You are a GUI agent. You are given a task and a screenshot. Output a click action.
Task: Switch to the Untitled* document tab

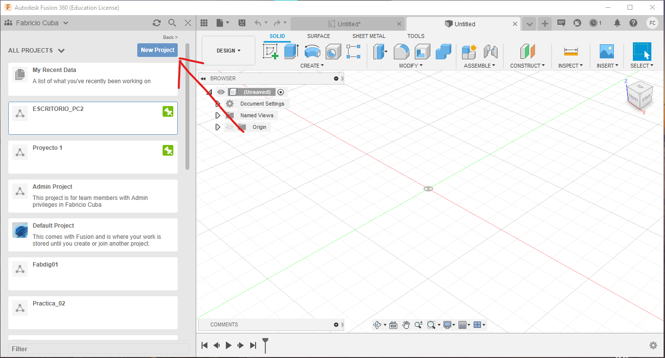pos(348,24)
